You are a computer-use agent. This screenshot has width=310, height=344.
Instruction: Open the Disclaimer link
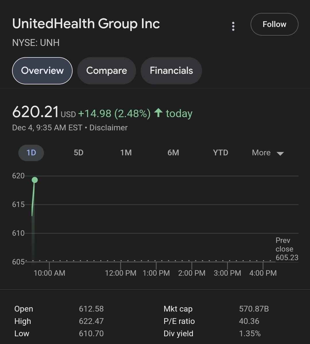[x=108, y=128]
